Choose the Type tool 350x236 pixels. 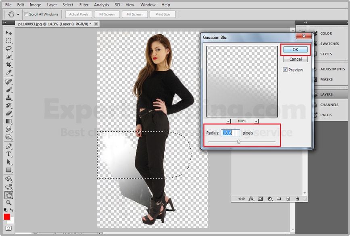point(8,154)
